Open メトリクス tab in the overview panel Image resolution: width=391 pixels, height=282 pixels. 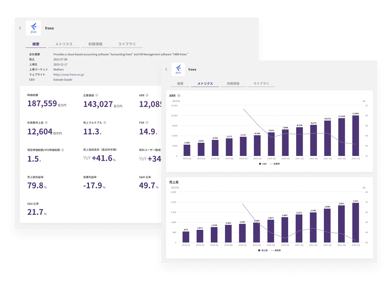tap(64, 44)
